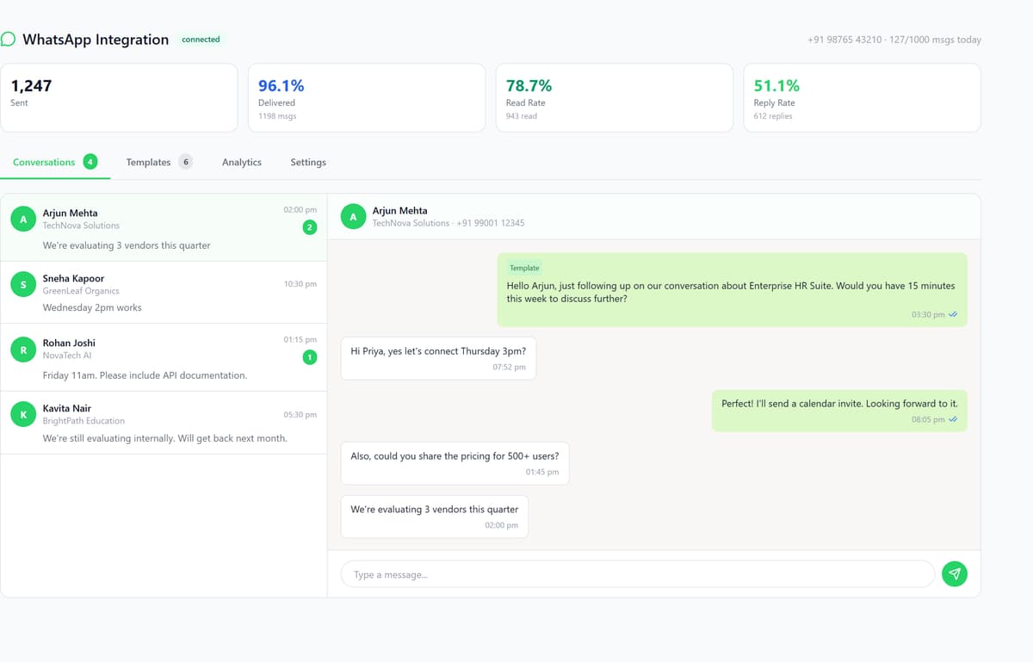Click Sneha Kapoor's S avatar
The image size is (1033, 662).
[x=23, y=285]
